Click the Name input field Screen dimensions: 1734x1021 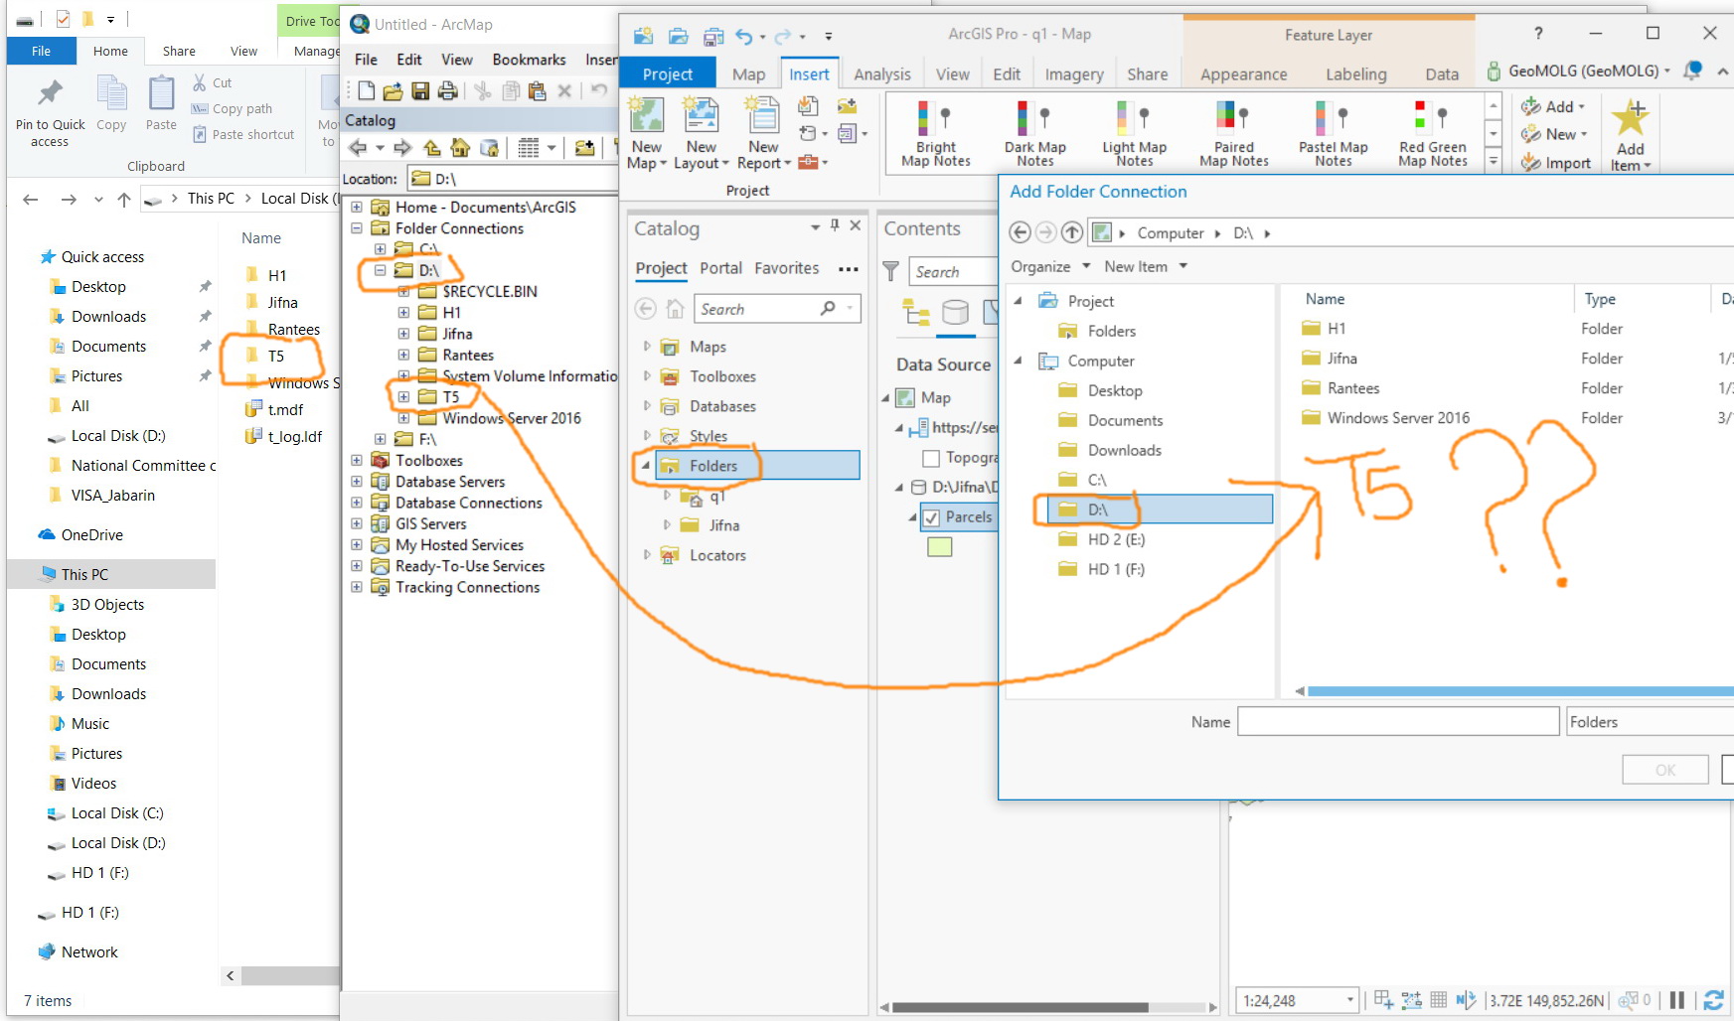[1397, 722]
